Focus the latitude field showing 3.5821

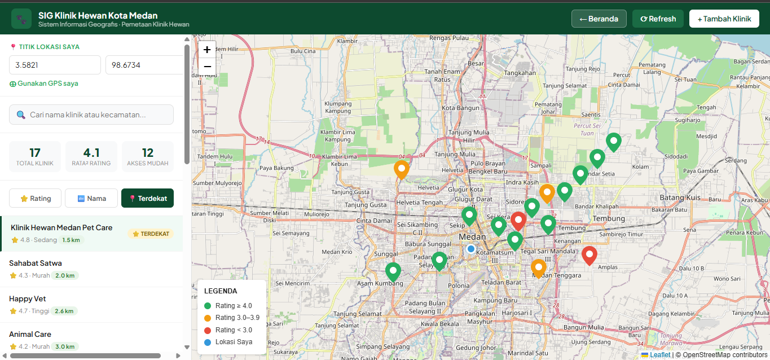click(55, 65)
